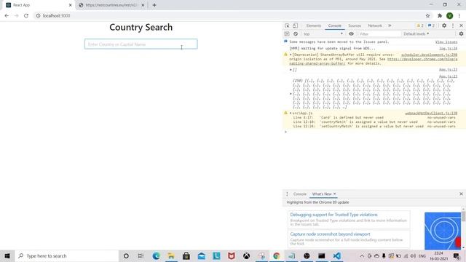Select the What's New drawer tab
The height and width of the screenshot is (262, 466).
click(x=322, y=194)
